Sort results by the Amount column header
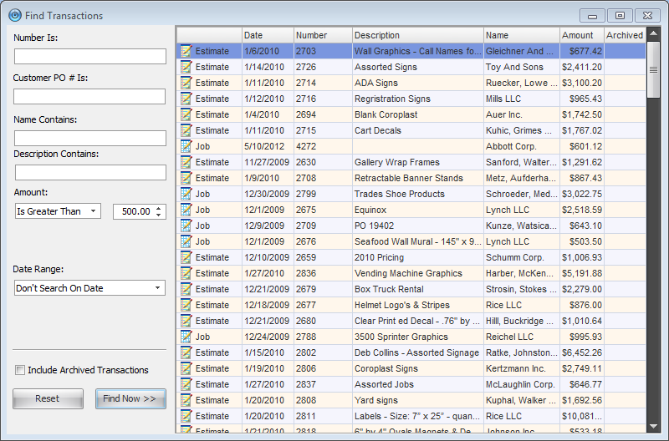 click(580, 35)
